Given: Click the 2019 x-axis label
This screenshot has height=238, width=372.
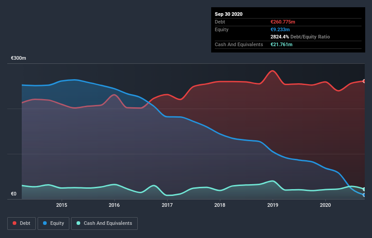Looking at the screenshot, I should coord(273,205).
